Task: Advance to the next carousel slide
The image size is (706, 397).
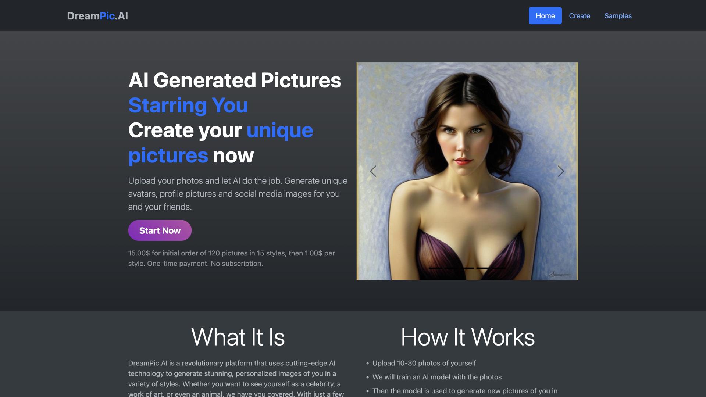Action: tap(560, 171)
